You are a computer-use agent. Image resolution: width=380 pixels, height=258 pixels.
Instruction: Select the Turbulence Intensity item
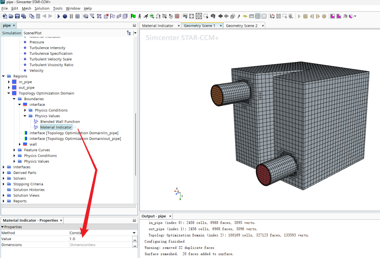point(47,48)
